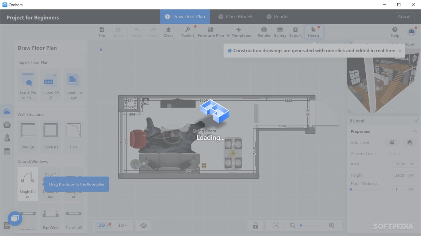Viewport: 421px width, 236px height.
Task: Open the user account sidebar icon
Action: [7, 138]
